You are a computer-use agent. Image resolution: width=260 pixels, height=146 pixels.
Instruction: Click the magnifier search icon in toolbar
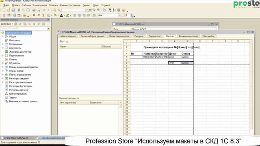point(59,10)
